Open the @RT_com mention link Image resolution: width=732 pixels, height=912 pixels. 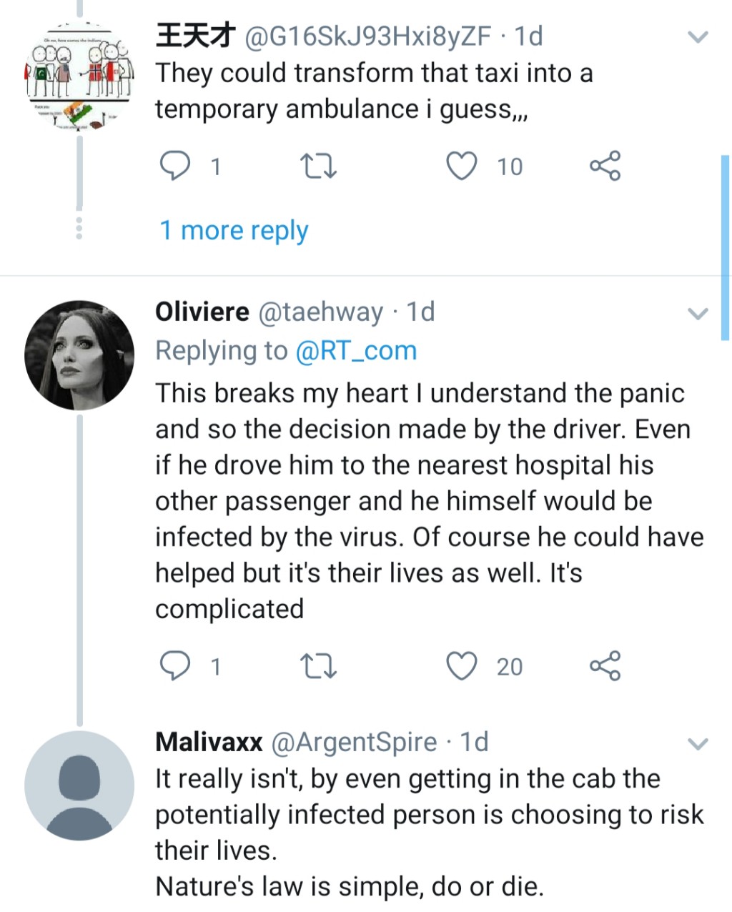click(x=356, y=350)
